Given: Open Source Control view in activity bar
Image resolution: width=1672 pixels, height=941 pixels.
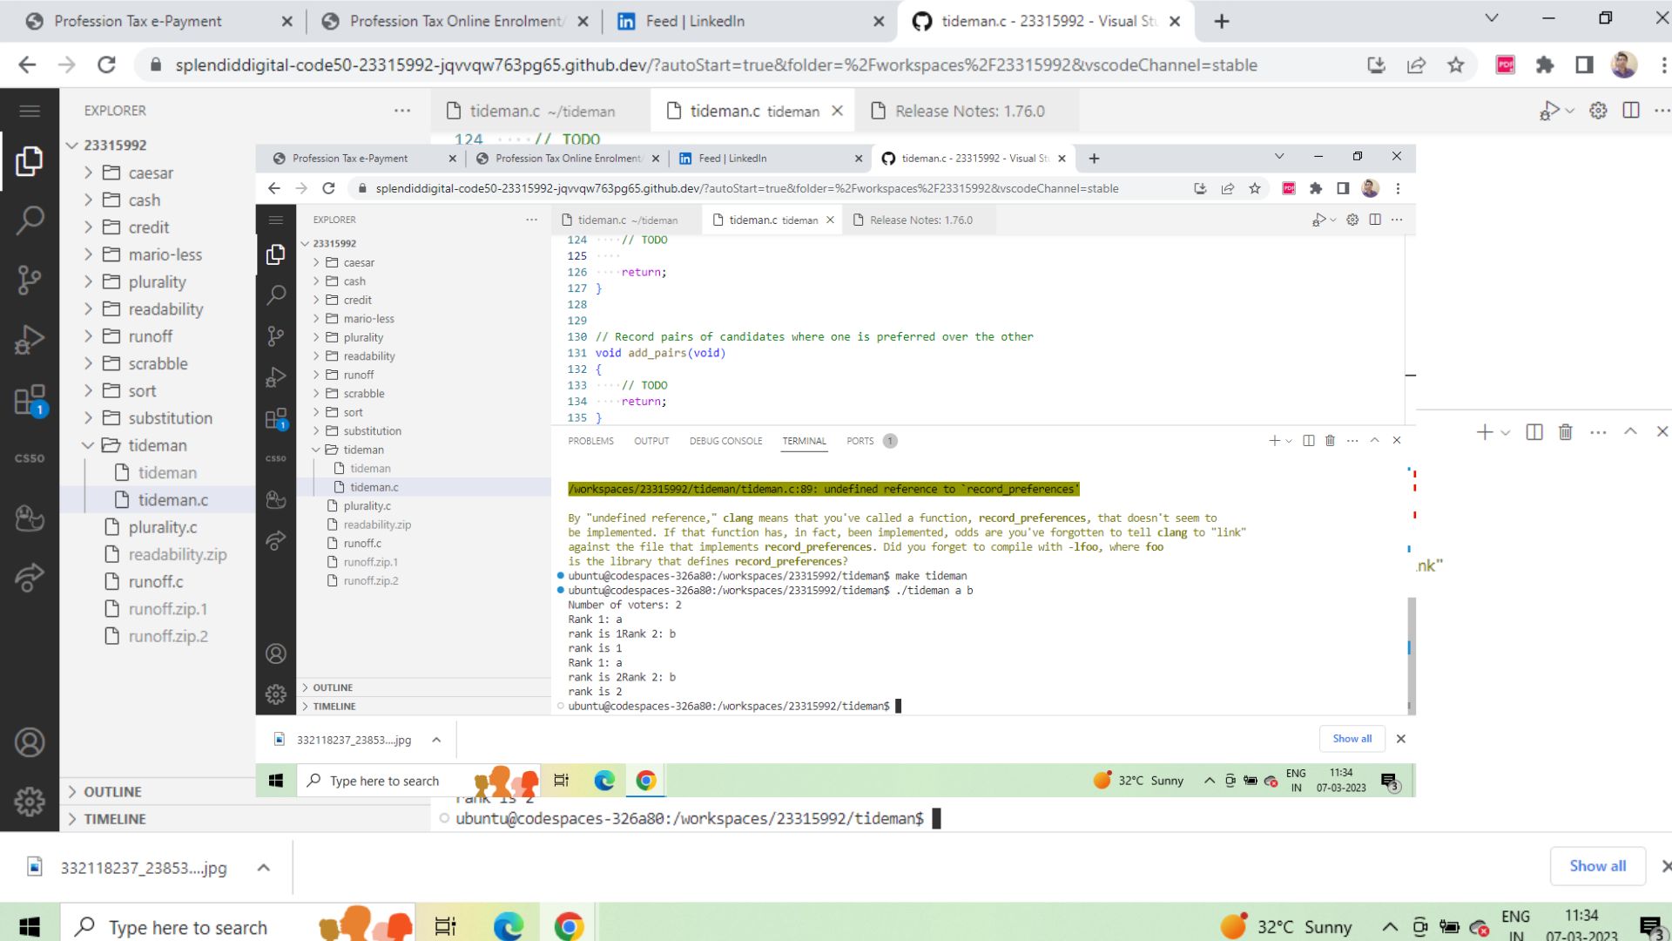Looking at the screenshot, I should click(x=30, y=280).
